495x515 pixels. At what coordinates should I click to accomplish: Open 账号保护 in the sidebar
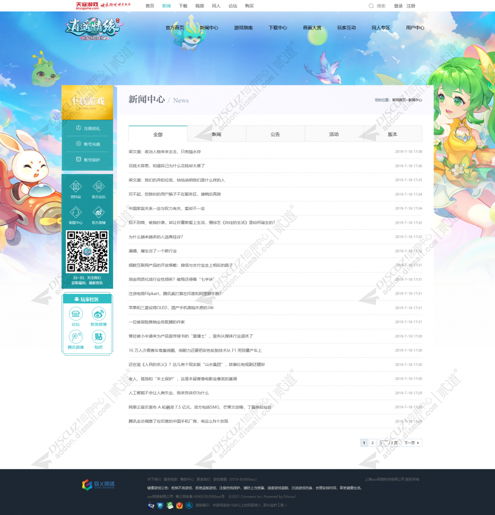(x=88, y=160)
